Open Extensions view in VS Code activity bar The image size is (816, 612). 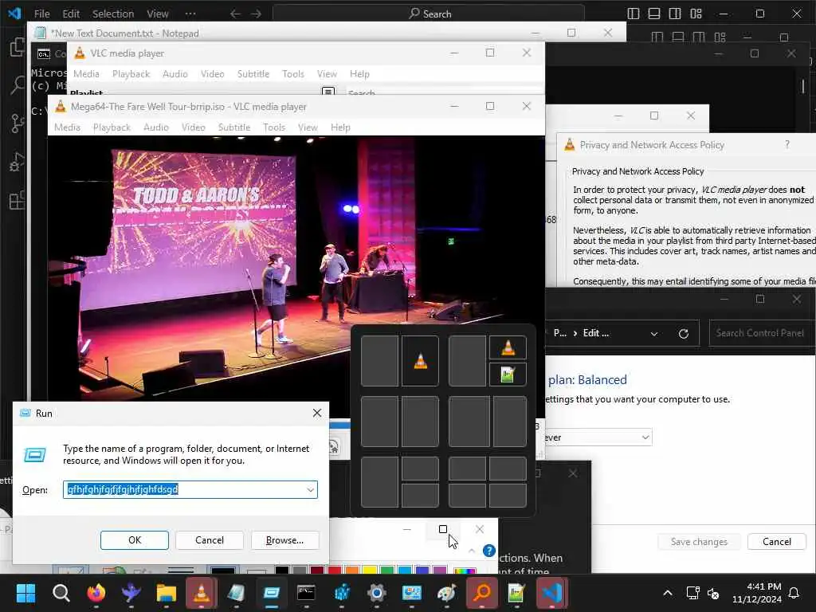coord(17,200)
